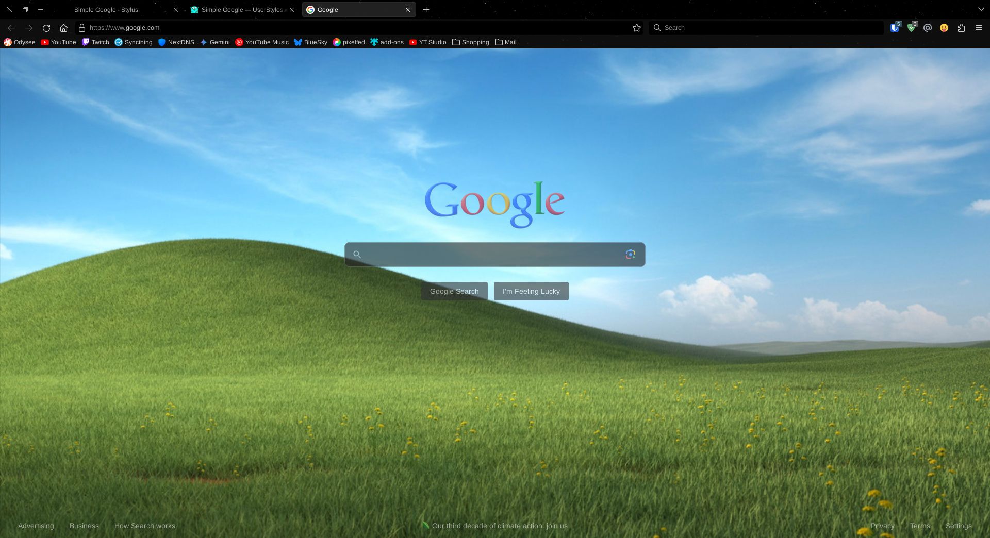
Task: Open the browser hamburger application menu
Action: pyautogui.click(x=978, y=28)
